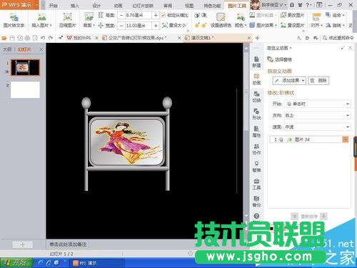This screenshot has height=268, width=357.
Task: Click the 点此查找命令 command search box
Action: click(338, 38)
